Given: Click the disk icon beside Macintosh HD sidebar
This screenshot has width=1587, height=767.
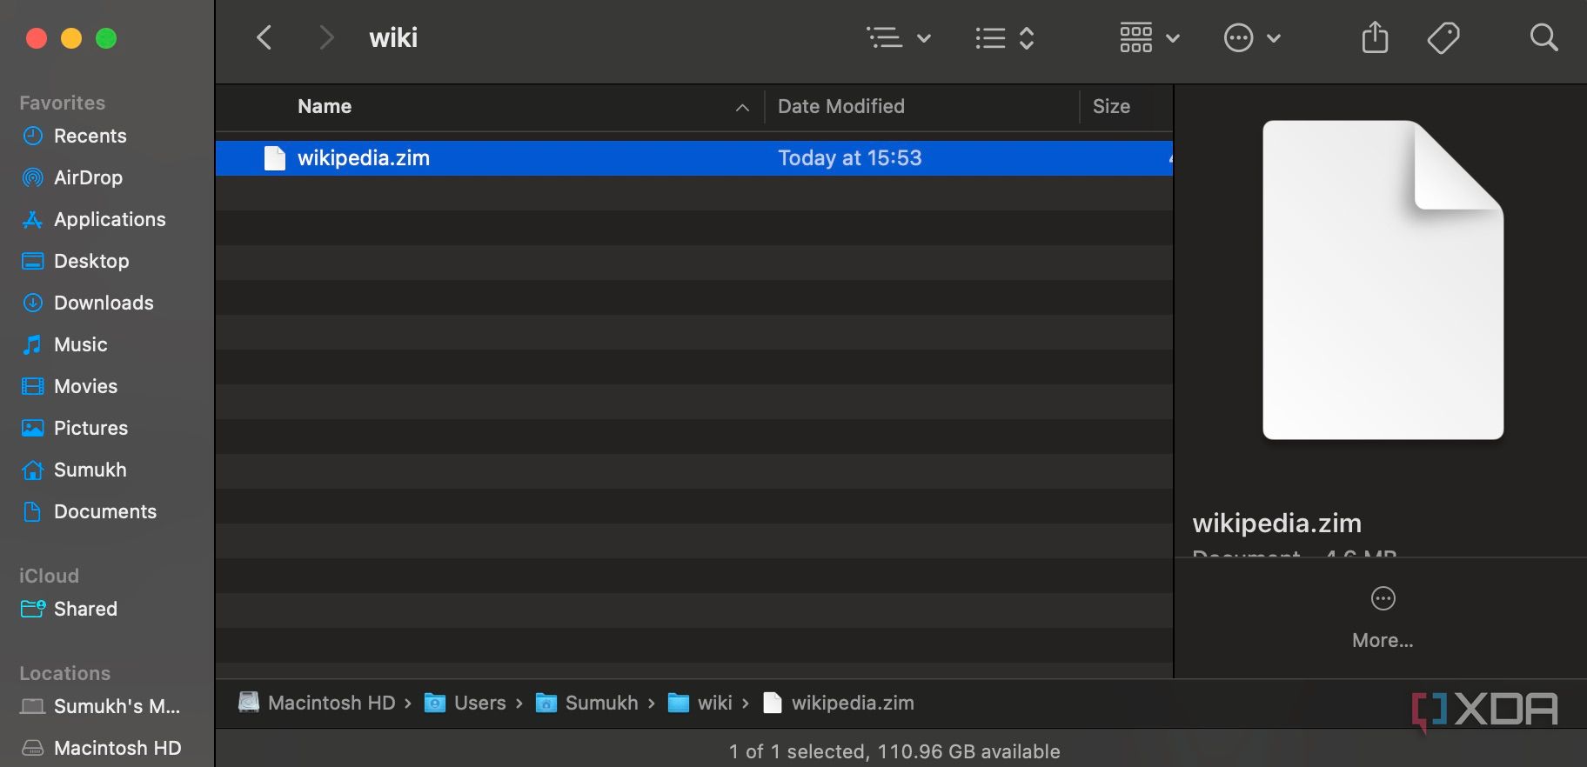Looking at the screenshot, I should 33,748.
